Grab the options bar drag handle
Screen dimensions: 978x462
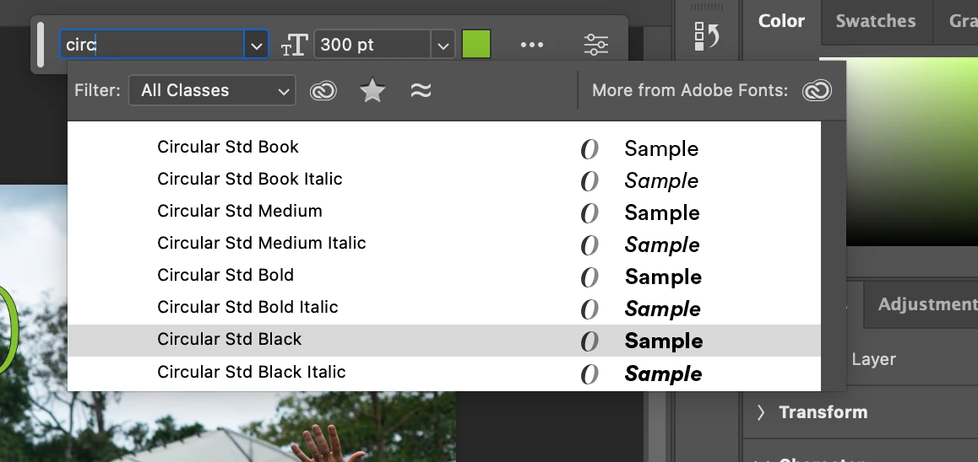(41, 45)
